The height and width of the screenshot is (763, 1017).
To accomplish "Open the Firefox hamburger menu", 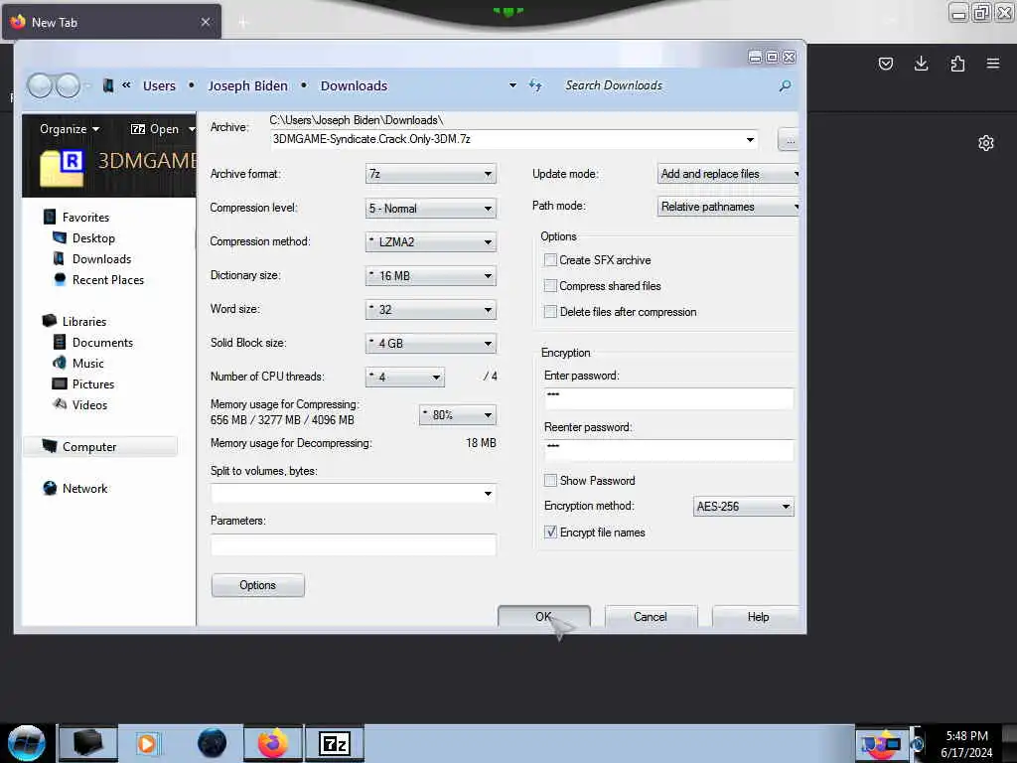I will pos(993,64).
